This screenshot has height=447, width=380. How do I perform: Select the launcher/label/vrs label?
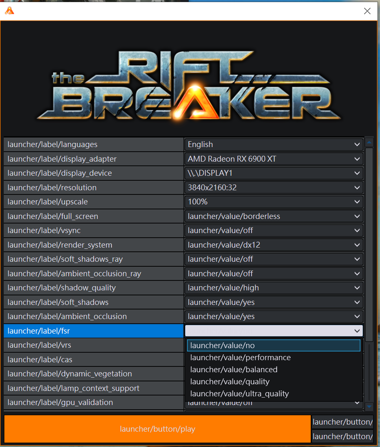coord(93,345)
